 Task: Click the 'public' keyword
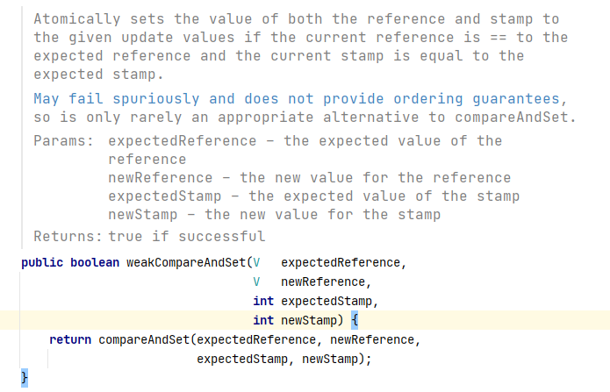[42, 262]
